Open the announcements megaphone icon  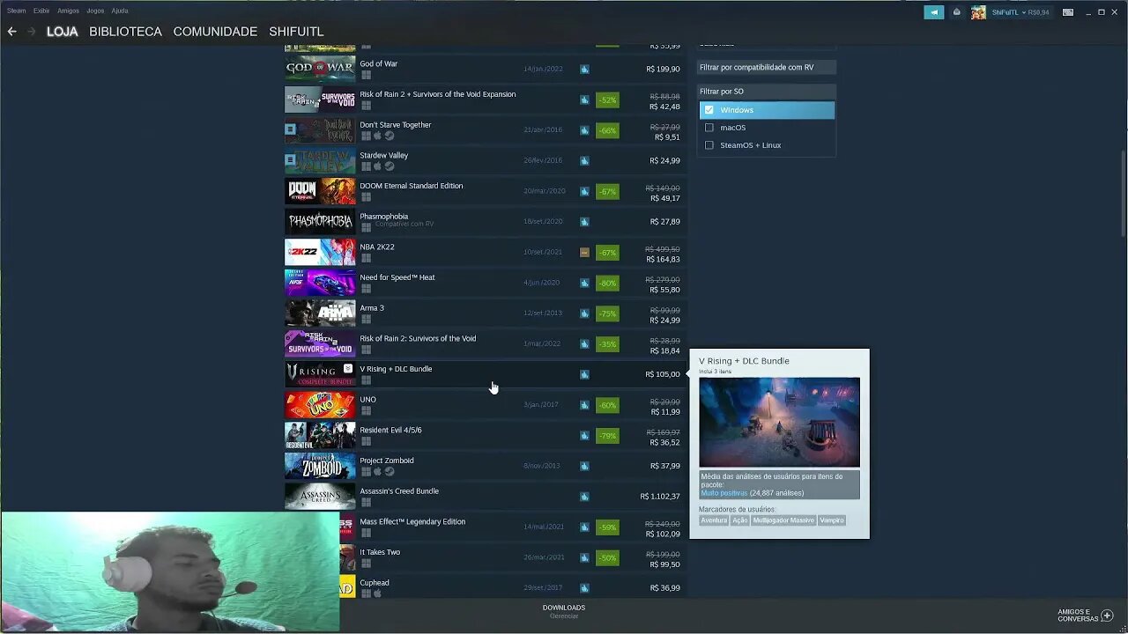[933, 12]
